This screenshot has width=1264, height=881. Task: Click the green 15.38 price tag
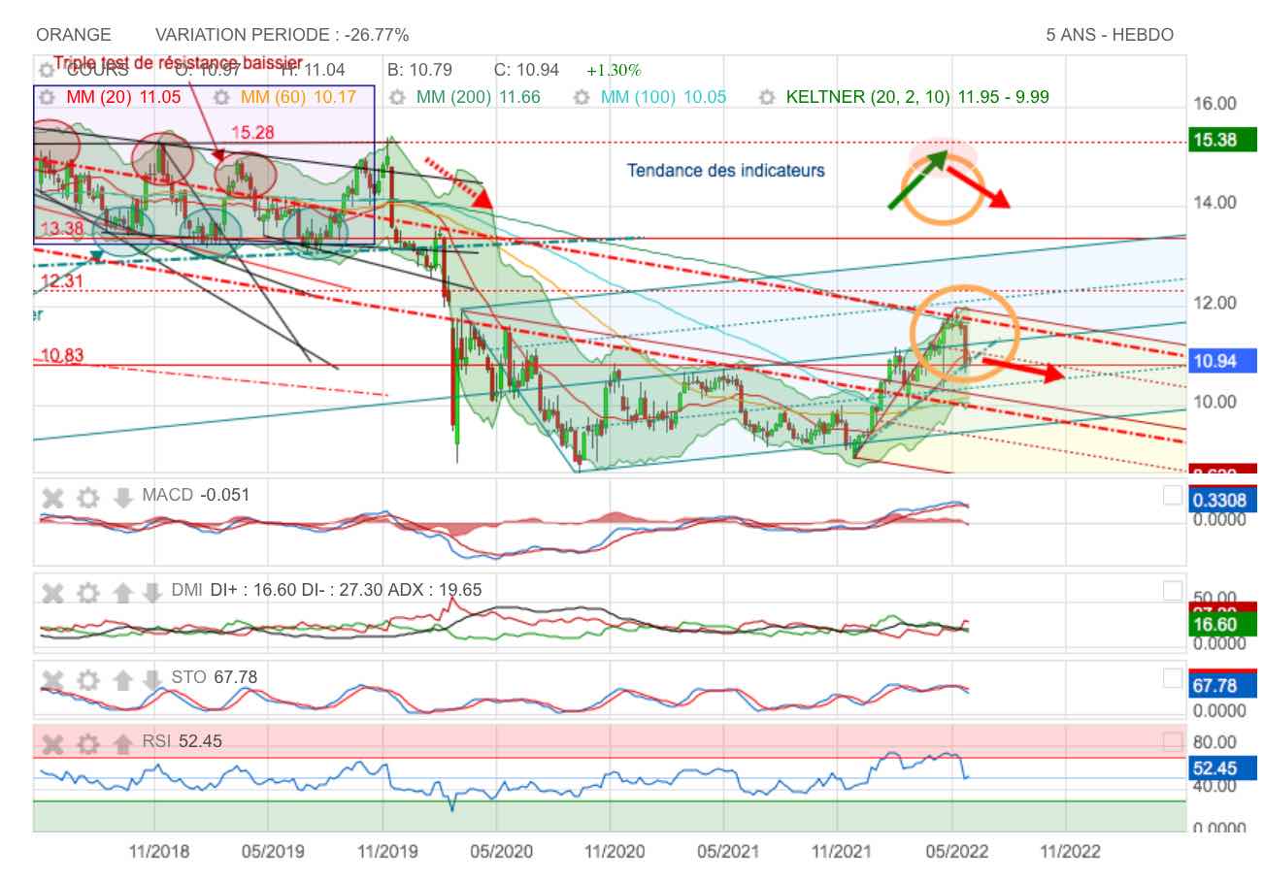coord(1222,140)
